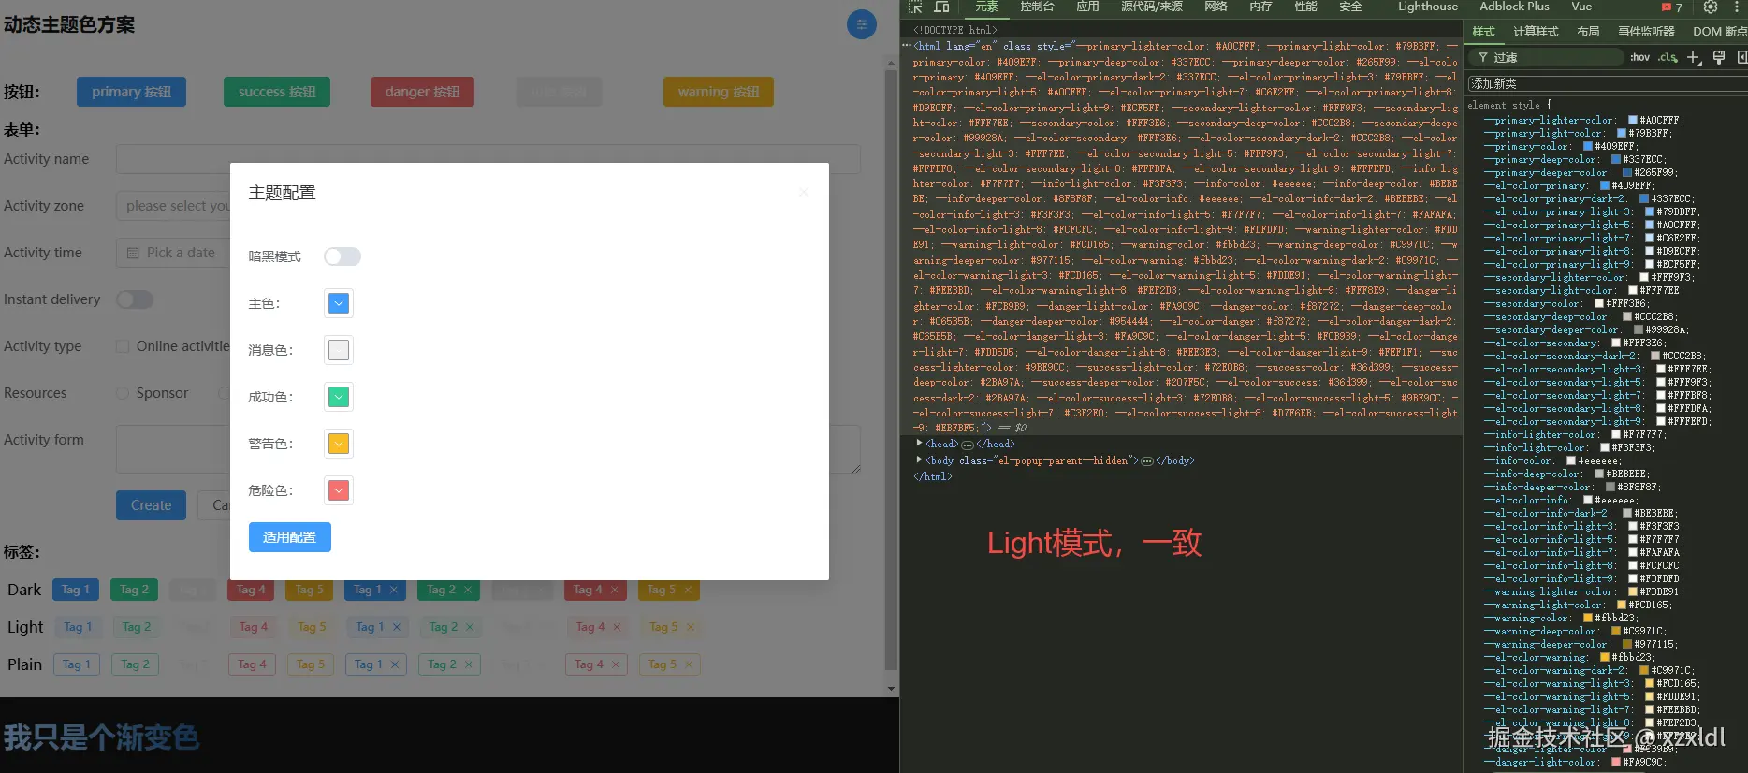Remove the Light row closable Tag 5
The height and width of the screenshot is (773, 1748).
(x=691, y=627)
